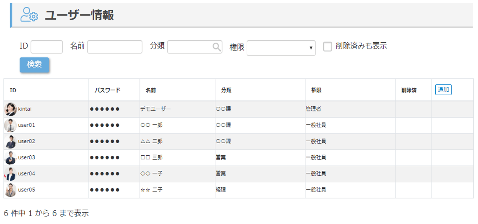Sort by 権限 column header
Screen dimensions: 478x224
(316, 90)
